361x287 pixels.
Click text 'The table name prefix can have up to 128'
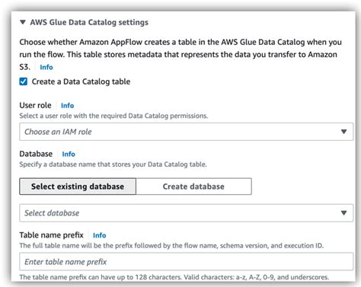83,277
